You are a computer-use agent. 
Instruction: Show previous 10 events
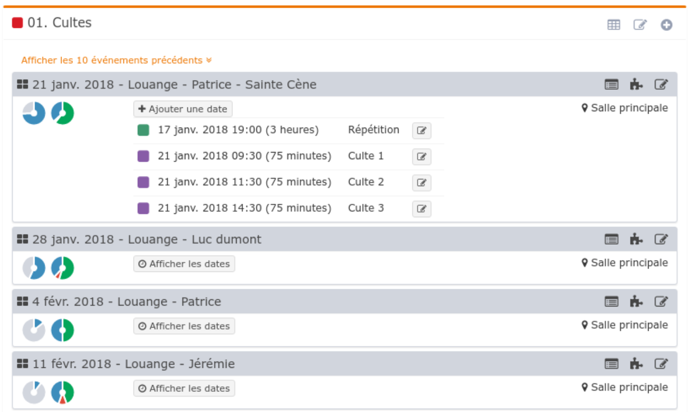click(116, 60)
